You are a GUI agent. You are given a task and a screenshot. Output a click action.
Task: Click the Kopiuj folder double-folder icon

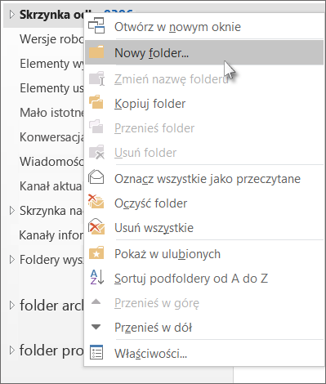pyautogui.click(x=96, y=102)
